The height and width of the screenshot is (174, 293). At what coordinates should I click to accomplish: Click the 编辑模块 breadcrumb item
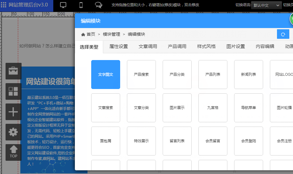pyautogui.click(x=136, y=34)
